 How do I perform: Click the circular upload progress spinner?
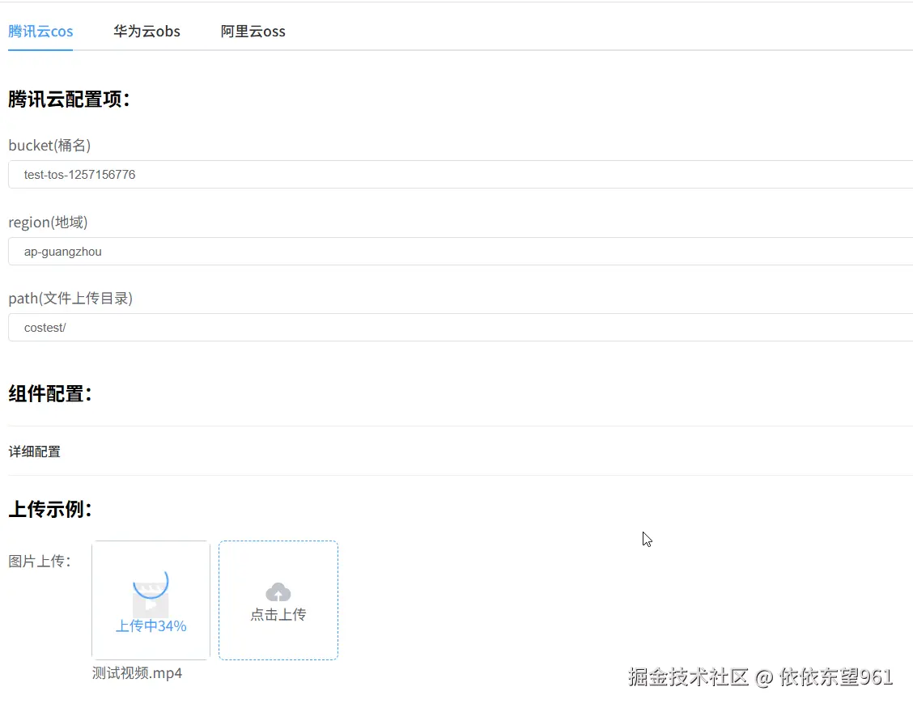pyautogui.click(x=151, y=584)
